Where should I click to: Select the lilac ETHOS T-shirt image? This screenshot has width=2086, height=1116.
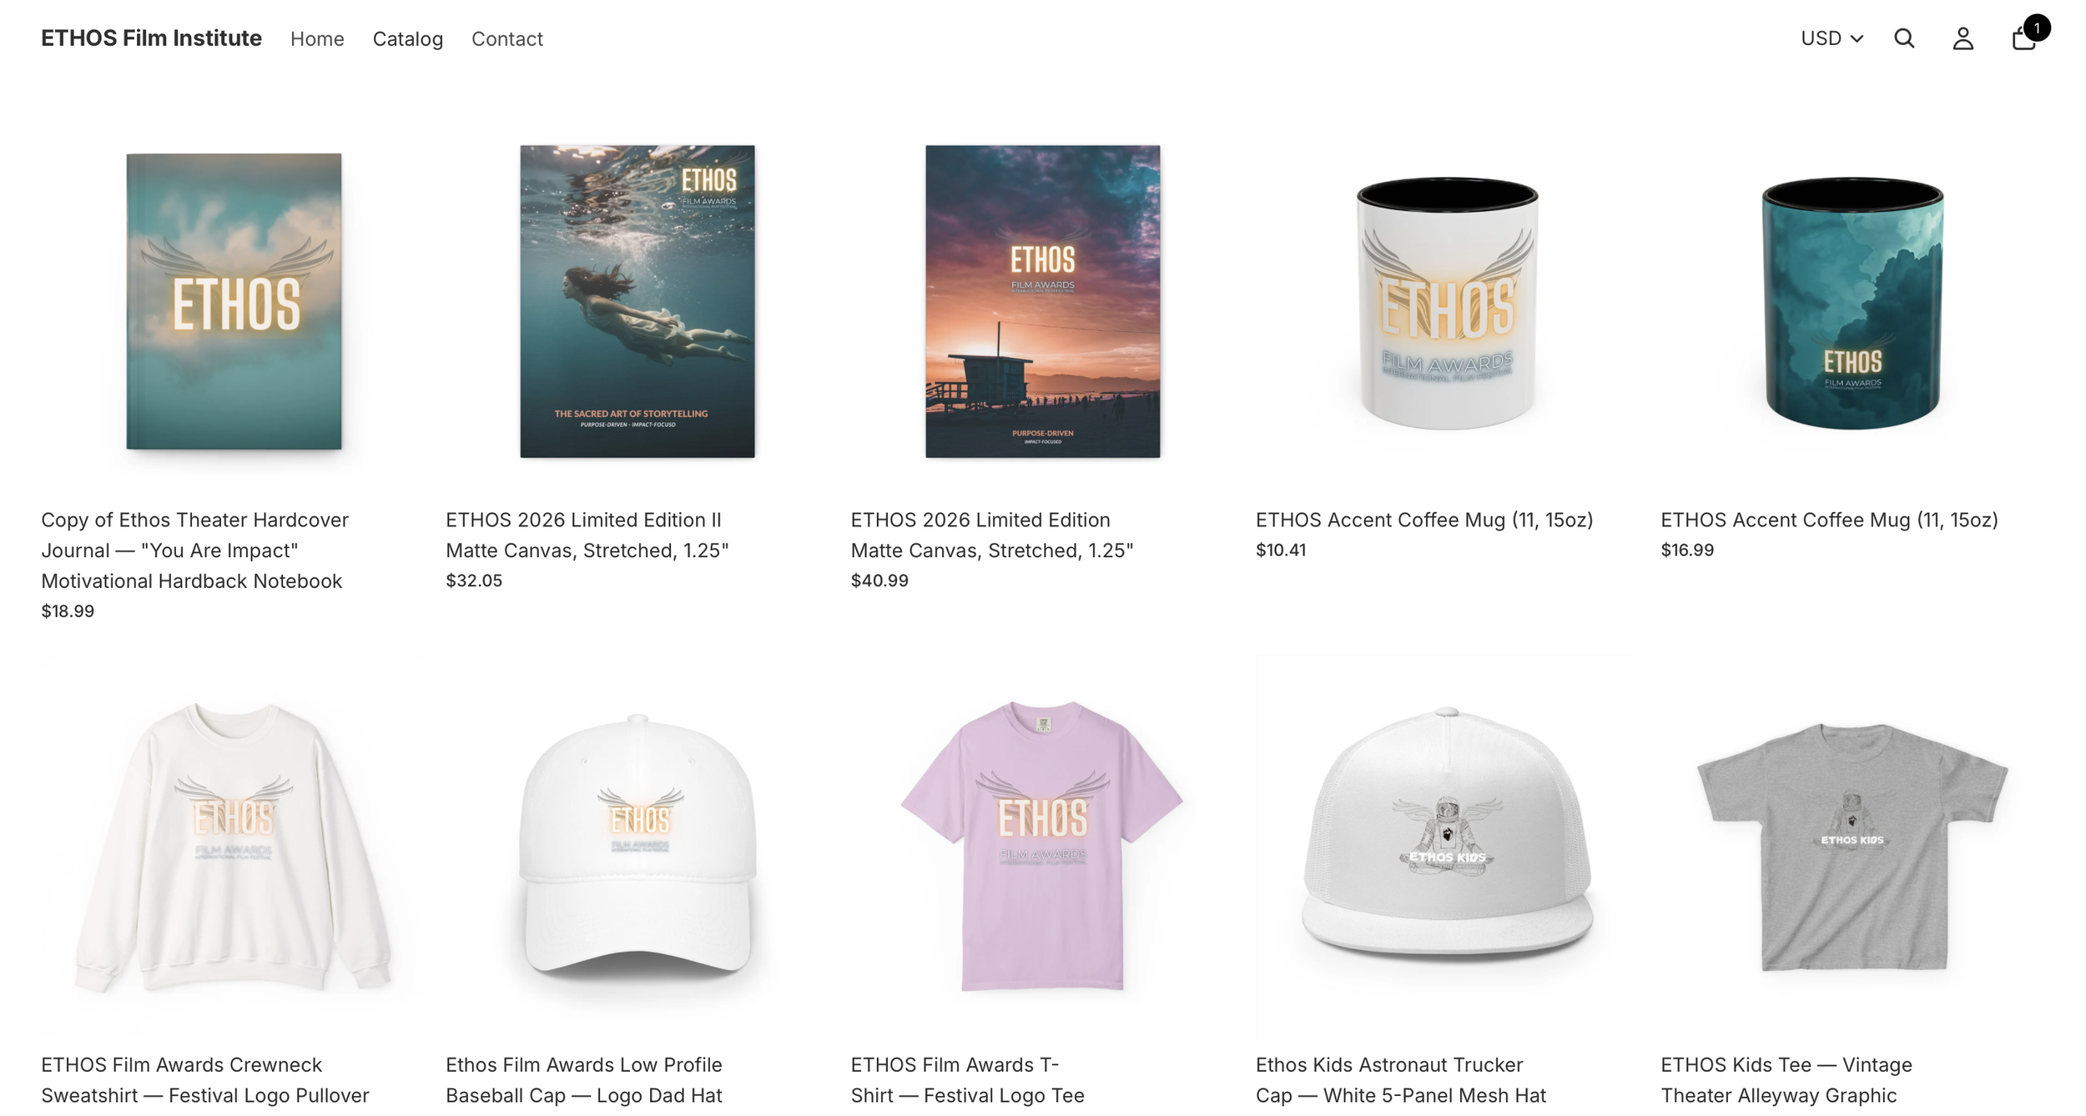(x=1042, y=845)
